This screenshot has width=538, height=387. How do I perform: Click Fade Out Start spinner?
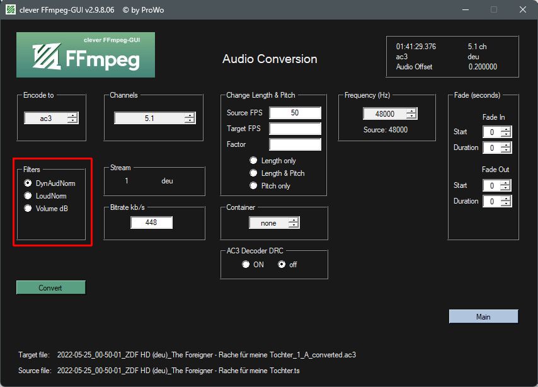(x=497, y=185)
